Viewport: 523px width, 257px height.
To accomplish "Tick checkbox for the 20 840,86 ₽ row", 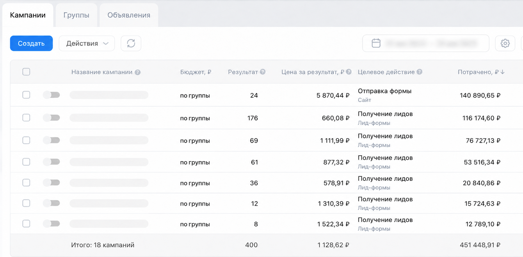I will (x=26, y=183).
